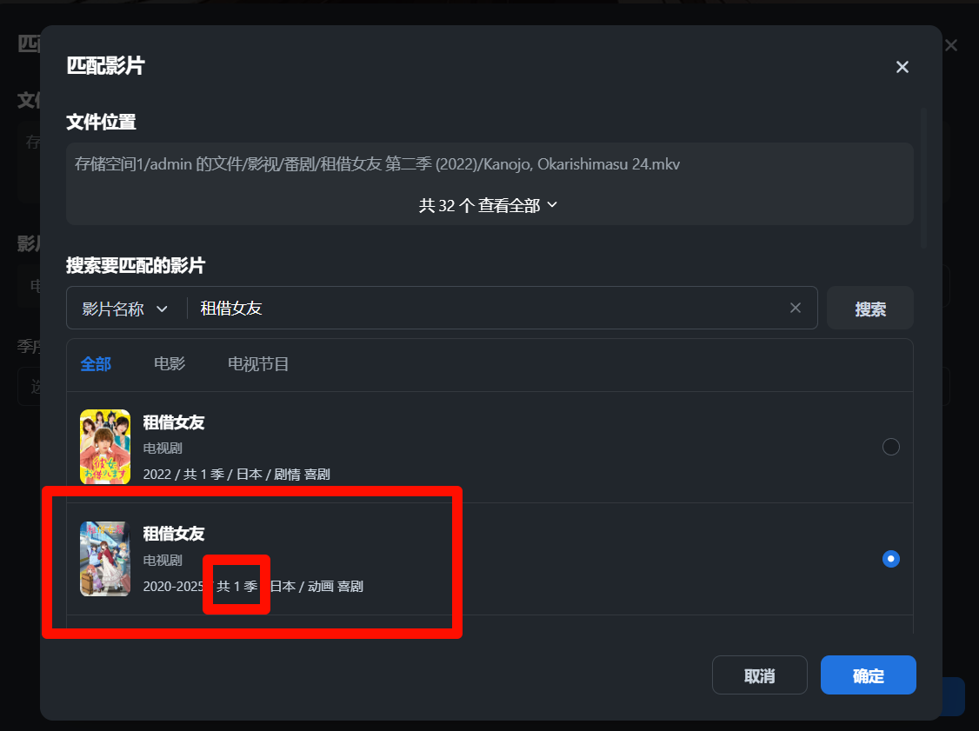Click poster thumbnail of anime 租借女友
The width and height of the screenshot is (979, 731).
[x=105, y=559]
